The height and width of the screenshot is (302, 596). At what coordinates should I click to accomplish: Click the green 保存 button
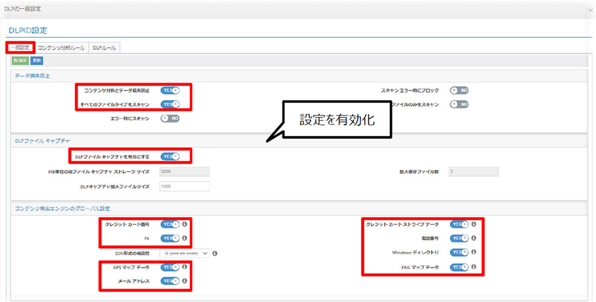pyautogui.click(x=20, y=61)
